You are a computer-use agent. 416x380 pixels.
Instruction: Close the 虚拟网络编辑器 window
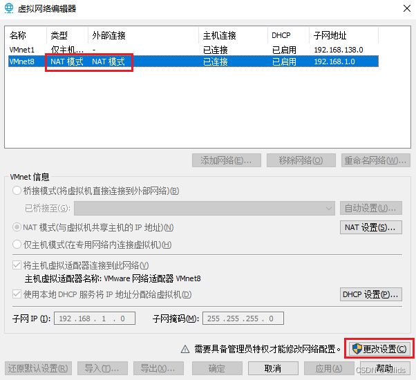[407, 8]
